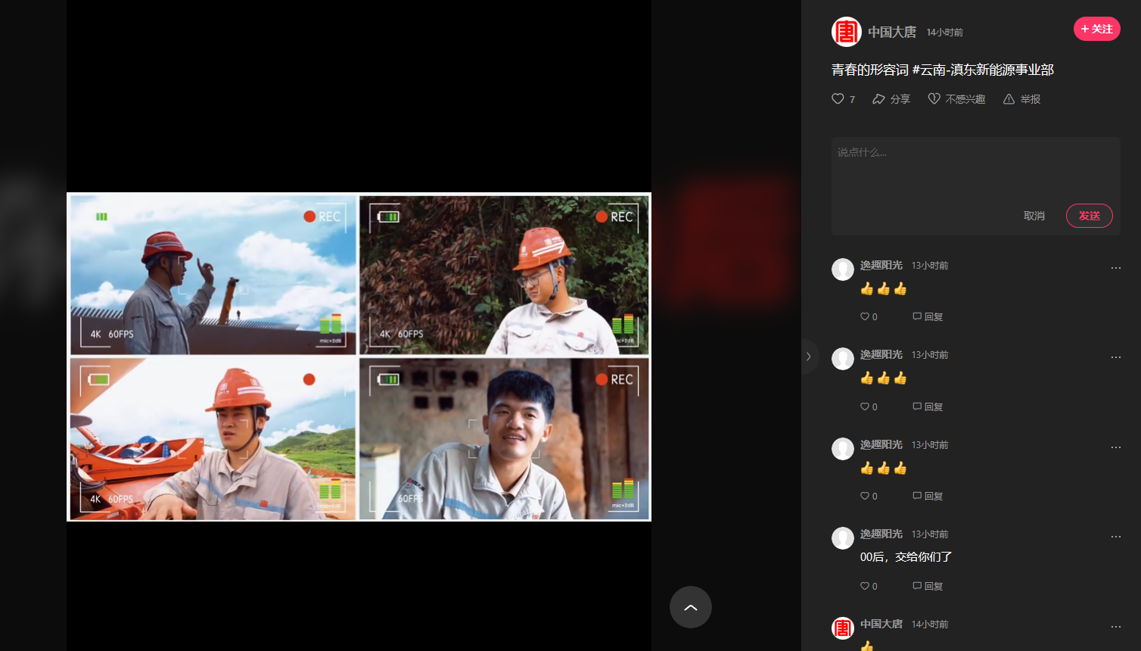Screen dimensions: 1141x651
Task: Collapse the comment side panel arrow
Action: click(809, 357)
